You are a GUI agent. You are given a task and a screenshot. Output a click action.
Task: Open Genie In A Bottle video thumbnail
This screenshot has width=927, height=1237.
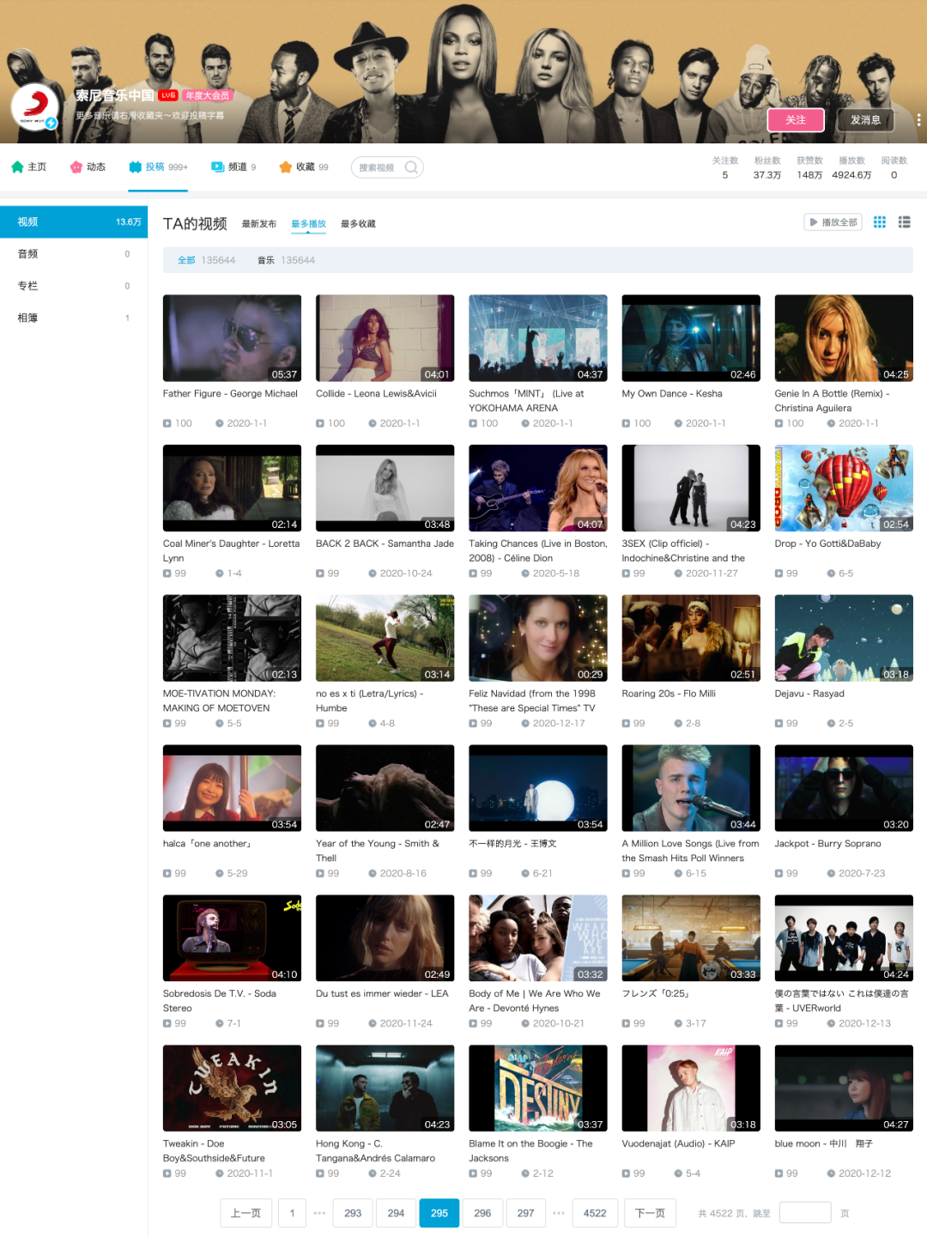pyautogui.click(x=844, y=338)
